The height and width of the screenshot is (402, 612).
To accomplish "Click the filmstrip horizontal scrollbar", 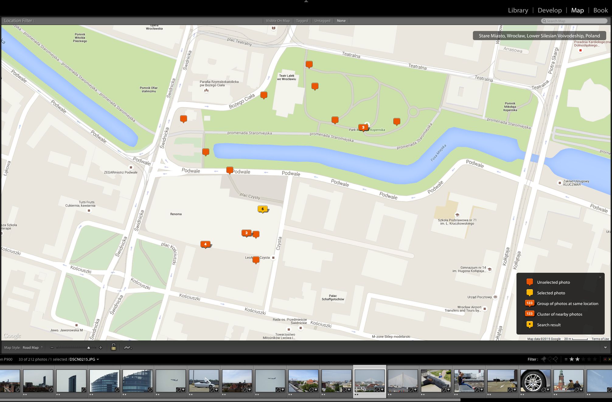I will pyautogui.click(x=230, y=400).
